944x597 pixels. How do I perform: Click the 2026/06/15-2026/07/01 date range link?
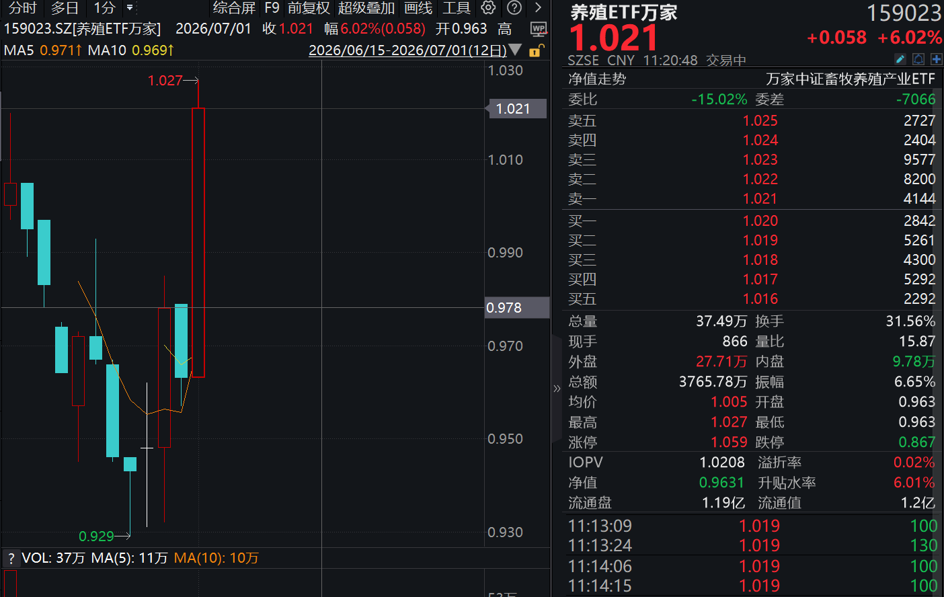point(407,50)
